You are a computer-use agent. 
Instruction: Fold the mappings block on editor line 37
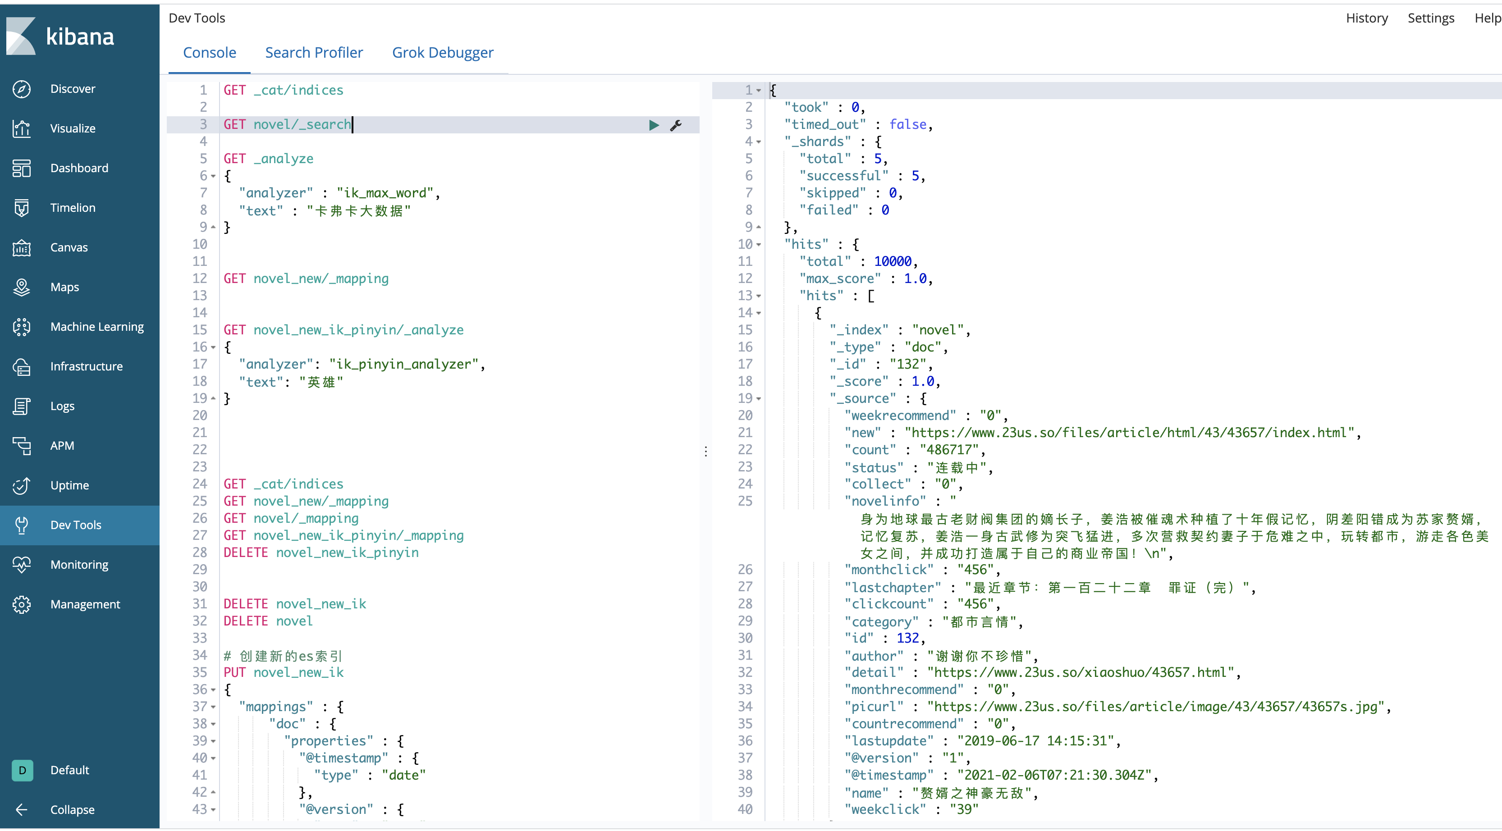coord(213,707)
